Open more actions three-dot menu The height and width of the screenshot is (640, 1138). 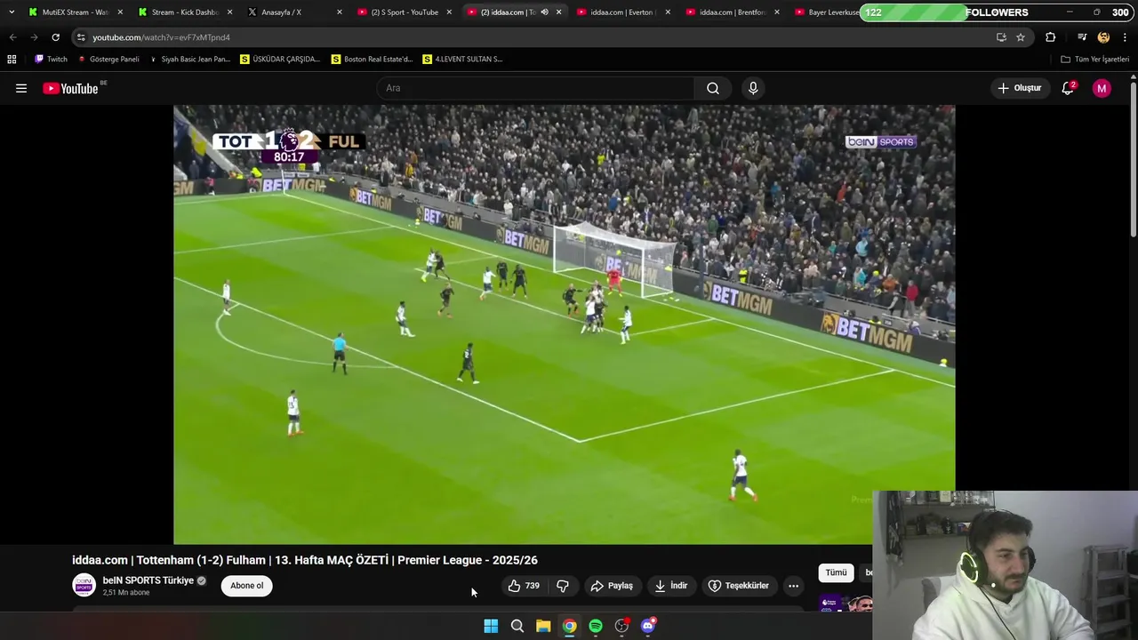pos(793,586)
